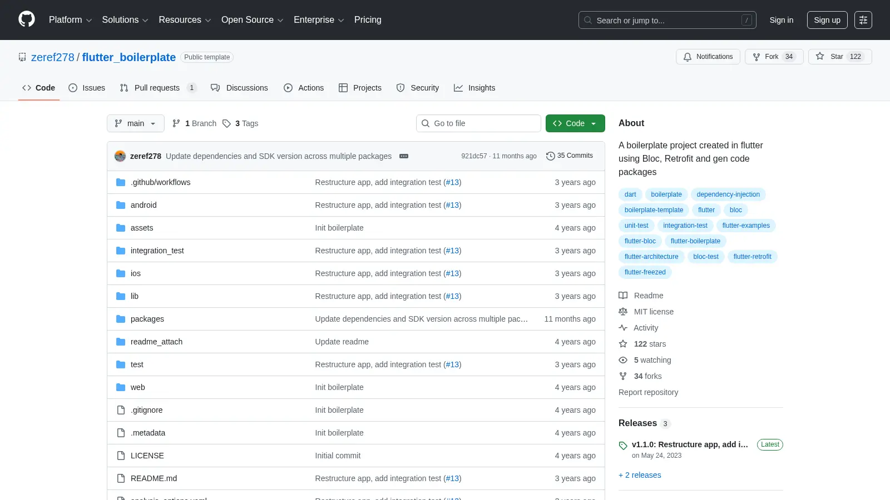The width and height of the screenshot is (890, 500).
Task: Show the + 2 releases link
Action: point(640,475)
